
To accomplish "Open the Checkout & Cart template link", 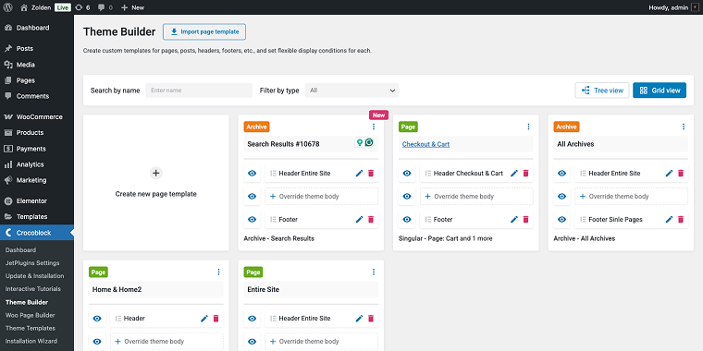I will (425, 144).
